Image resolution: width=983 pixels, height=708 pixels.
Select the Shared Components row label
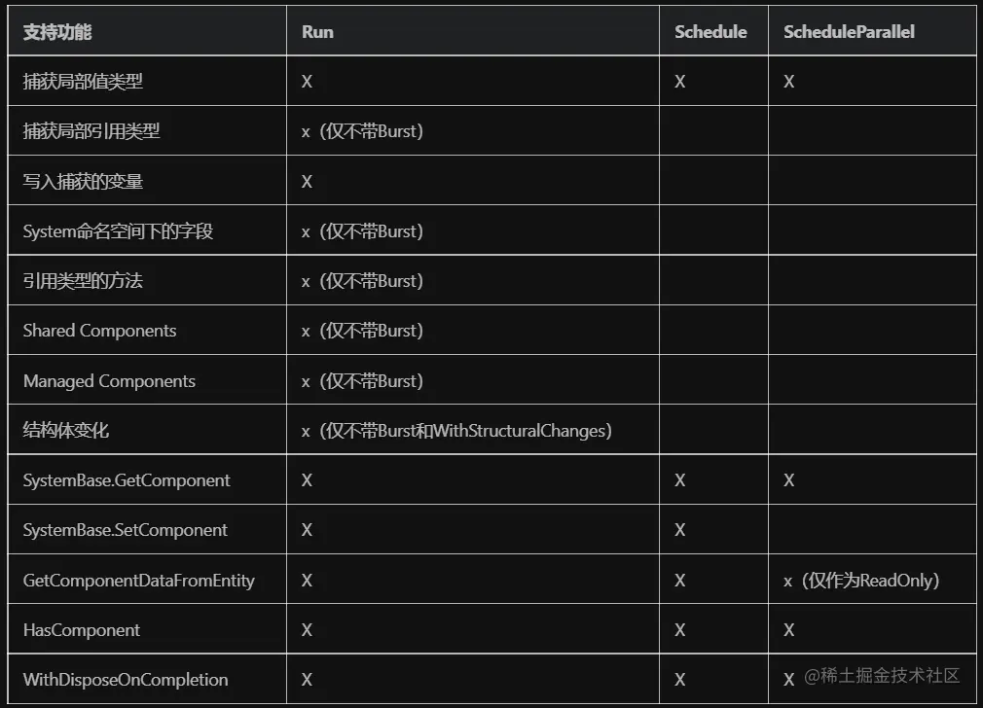click(x=99, y=331)
